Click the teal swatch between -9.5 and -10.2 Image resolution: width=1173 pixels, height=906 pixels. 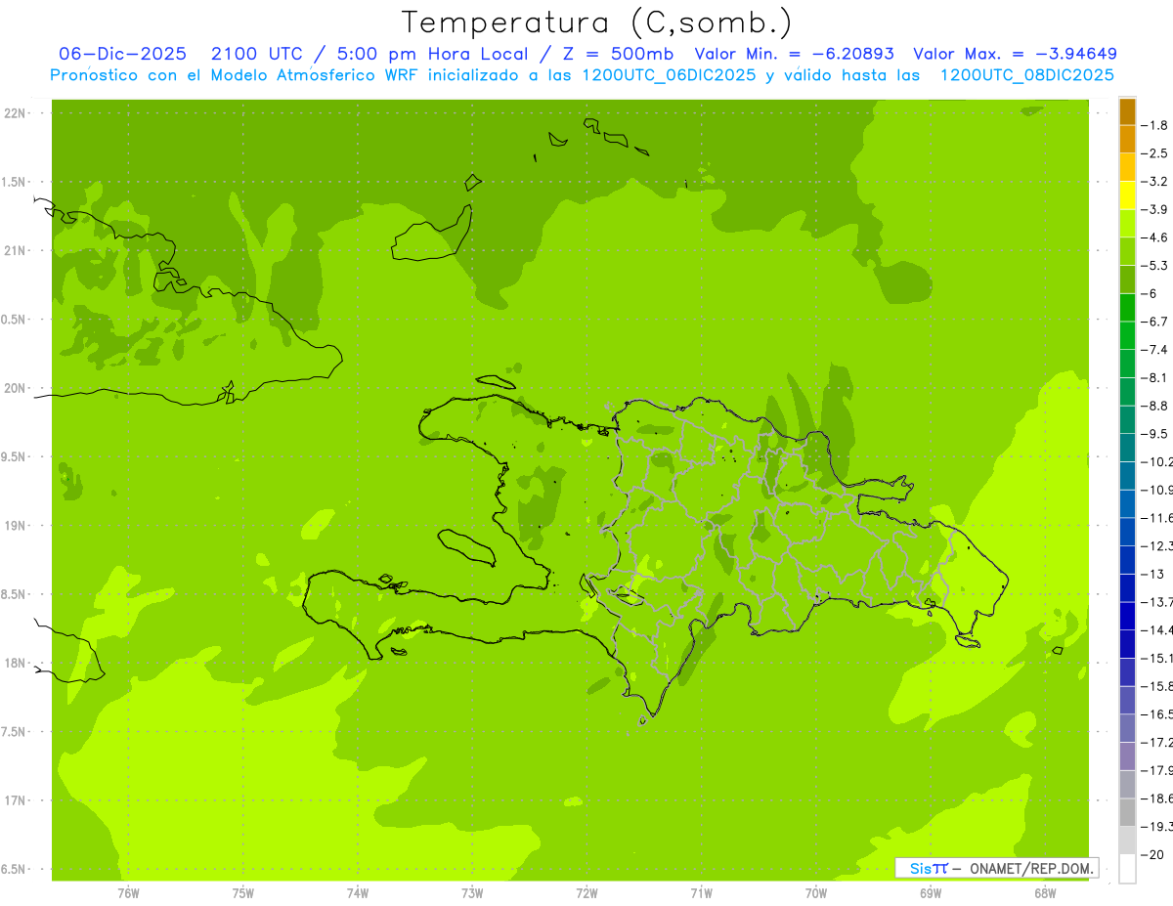coord(1127,448)
